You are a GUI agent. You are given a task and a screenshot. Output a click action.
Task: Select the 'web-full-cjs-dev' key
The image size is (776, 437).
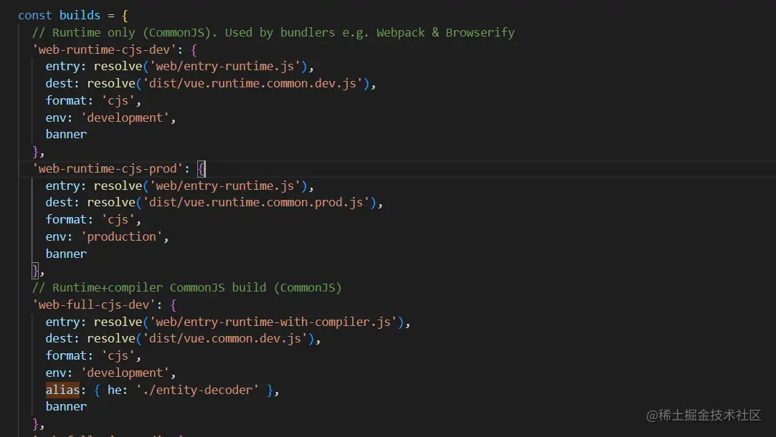point(94,304)
